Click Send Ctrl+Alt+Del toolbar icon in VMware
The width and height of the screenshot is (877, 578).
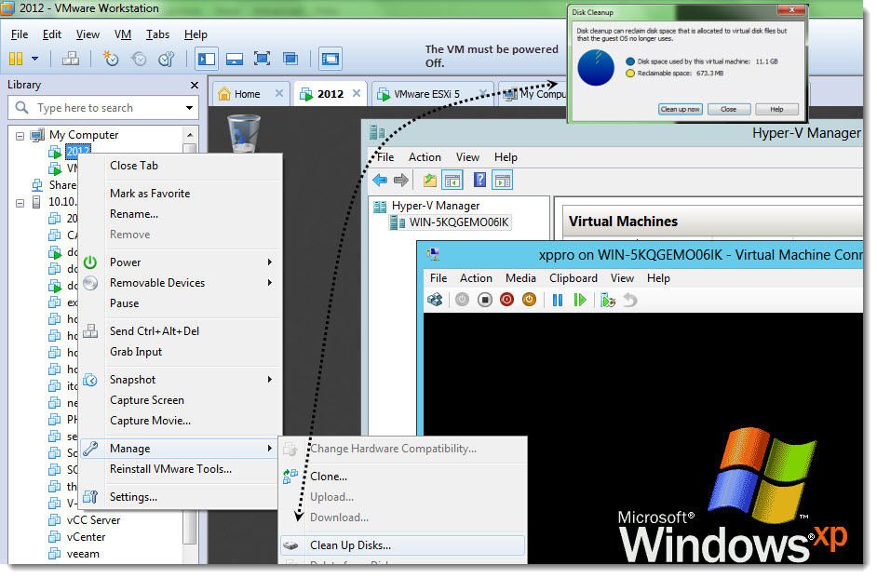tap(71, 58)
